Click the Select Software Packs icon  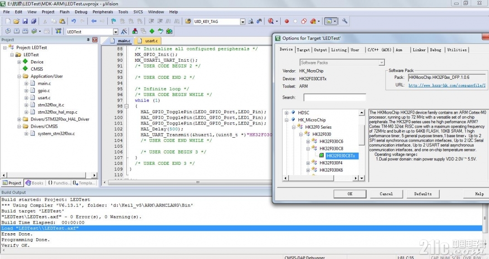click(x=161, y=31)
